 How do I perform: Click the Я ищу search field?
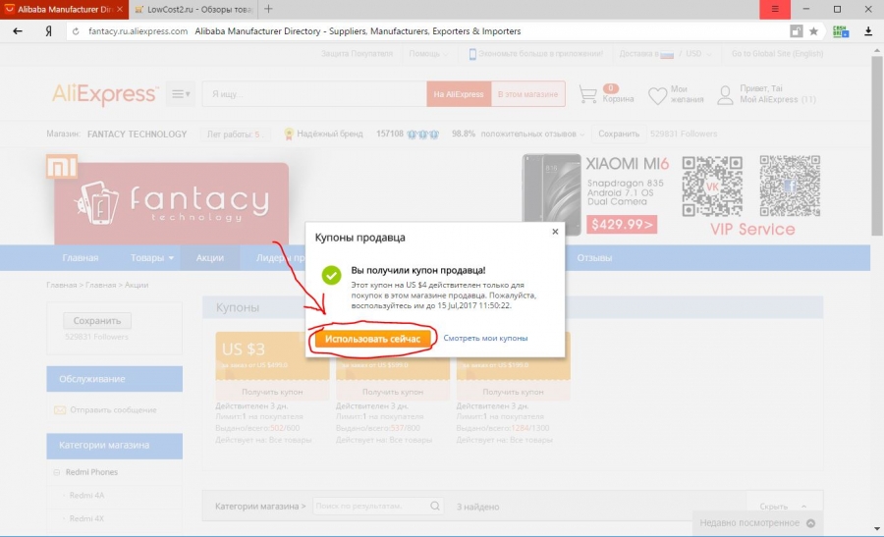[314, 94]
